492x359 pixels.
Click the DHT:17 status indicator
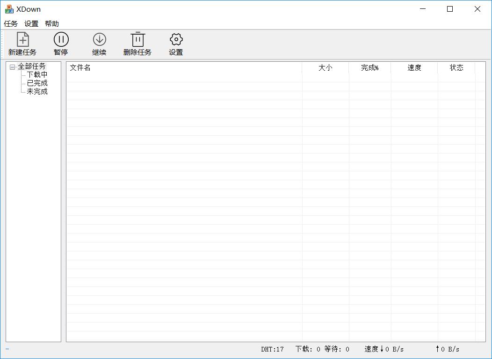pyautogui.click(x=271, y=349)
